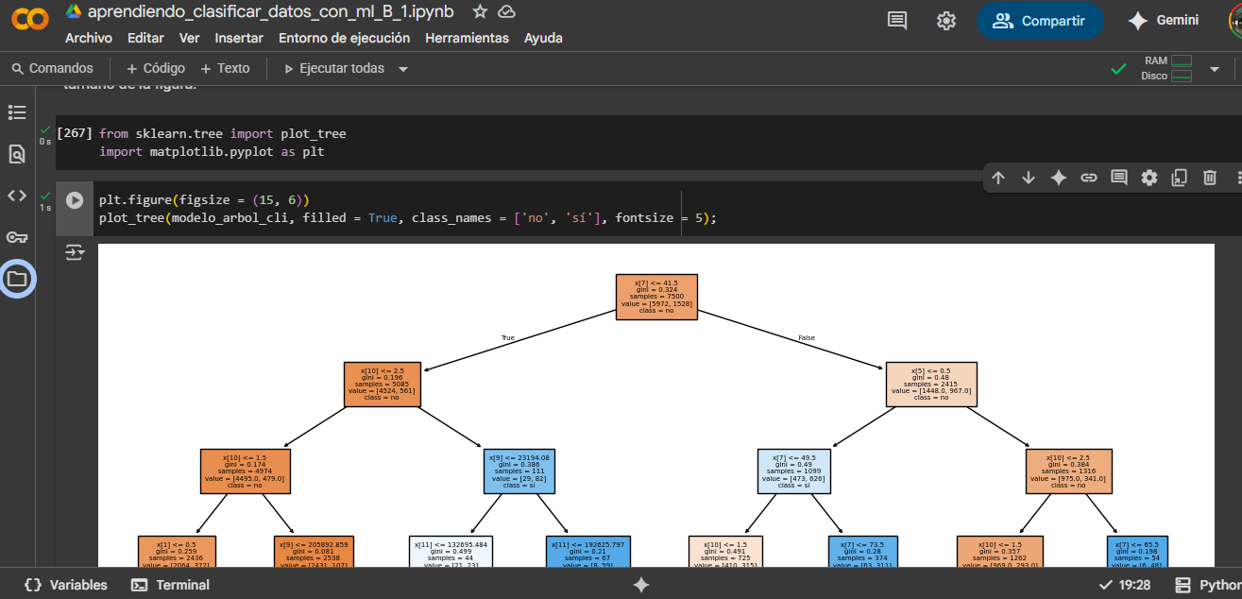
Task: Open the Terminal panel
Action: point(170,585)
